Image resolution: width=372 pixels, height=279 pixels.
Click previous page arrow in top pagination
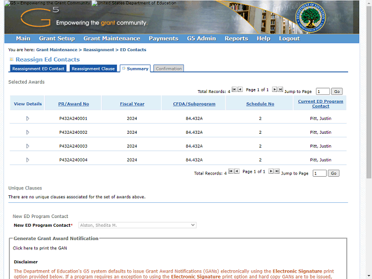point(240,90)
